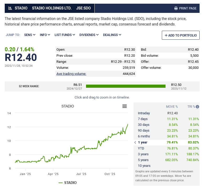The height and width of the screenshot is (191, 203).
Task: Open the chart hamburger menu icon
Action: coord(125,106)
